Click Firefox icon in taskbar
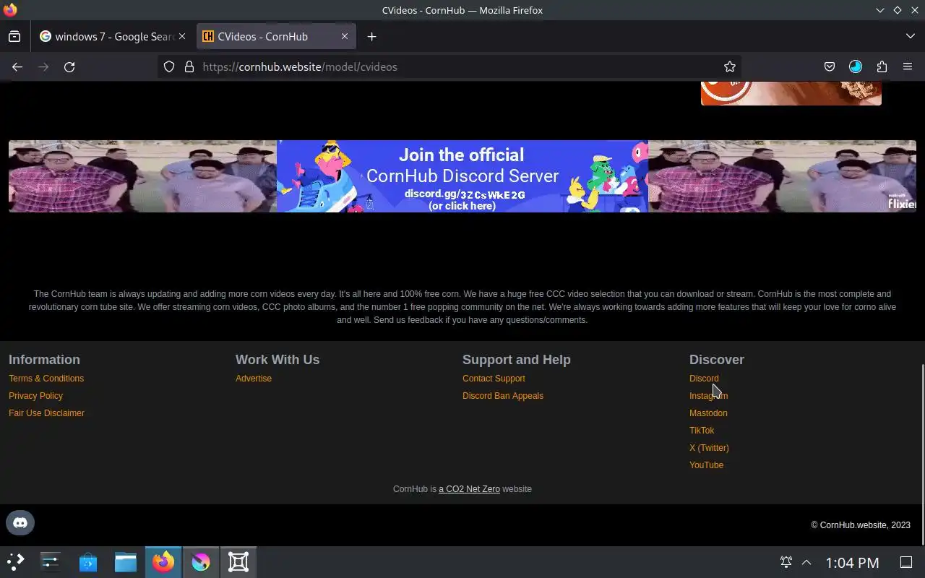The width and height of the screenshot is (925, 578). coord(163,561)
